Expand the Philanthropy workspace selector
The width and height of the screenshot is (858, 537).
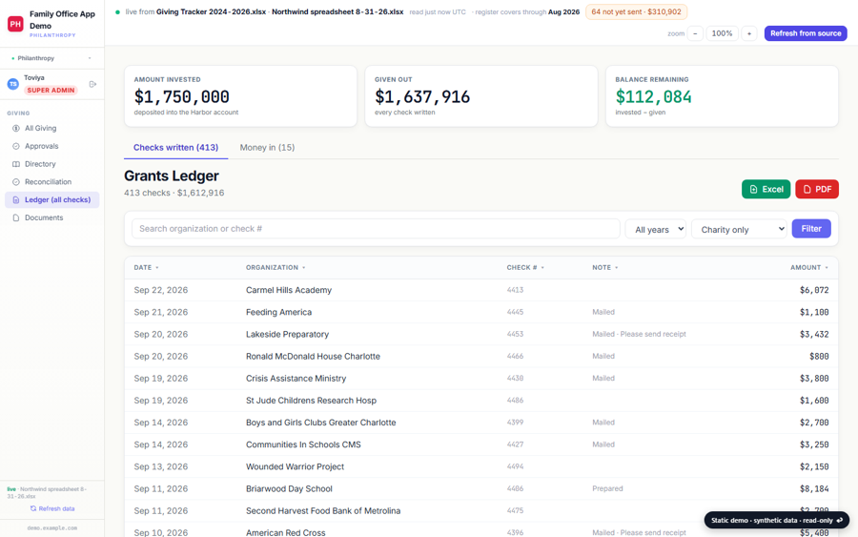click(x=52, y=58)
